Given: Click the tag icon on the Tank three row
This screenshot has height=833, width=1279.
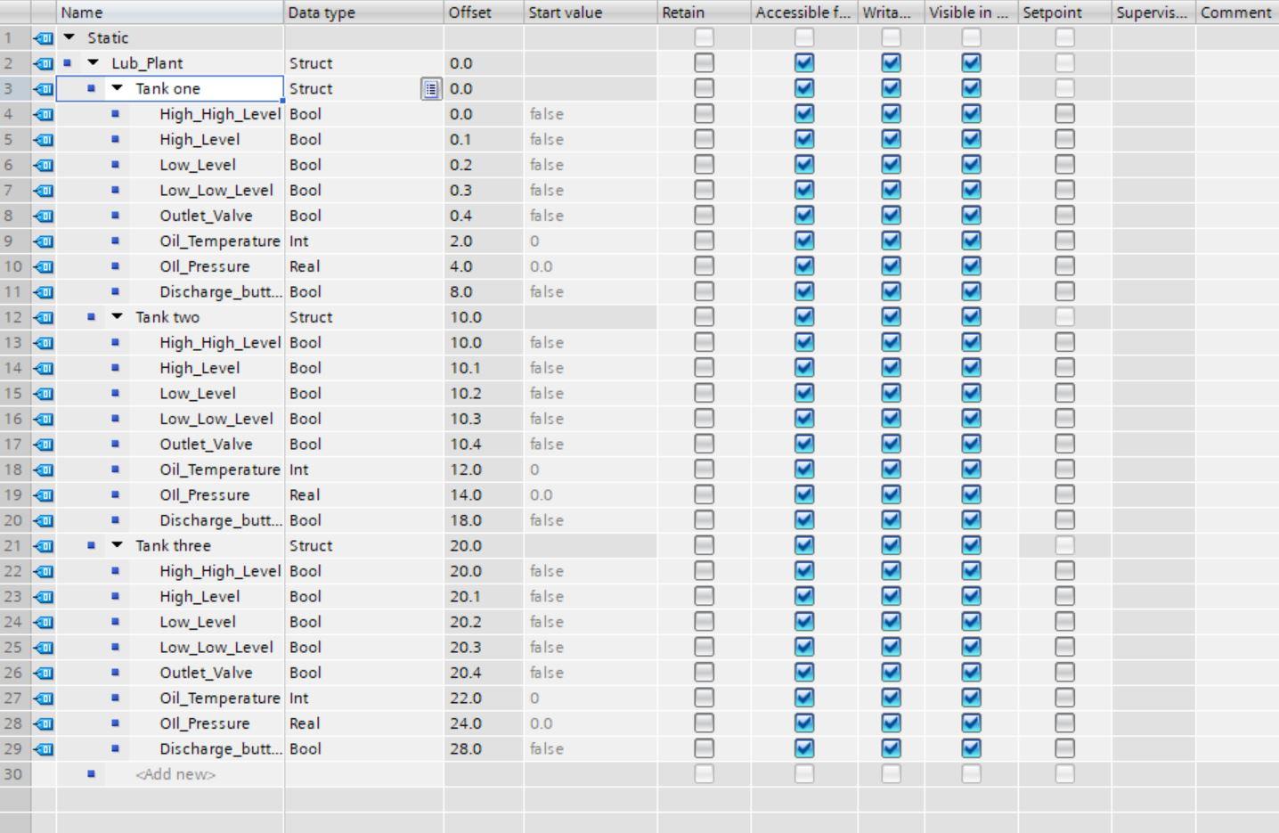Looking at the screenshot, I should 43,545.
